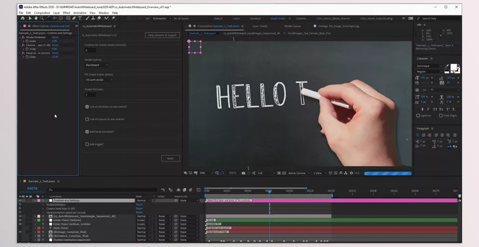Switch to the Libraries workspace

(301, 18)
